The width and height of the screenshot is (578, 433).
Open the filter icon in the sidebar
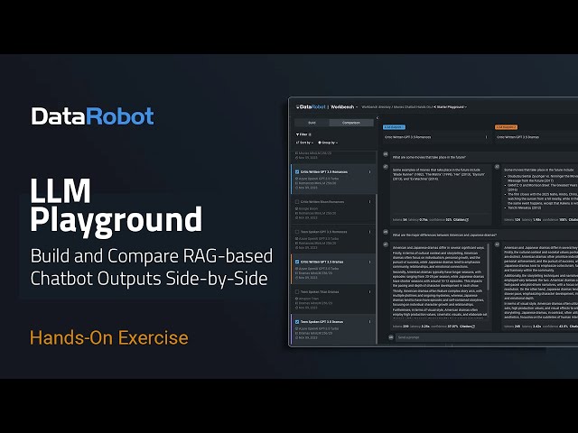pos(300,134)
